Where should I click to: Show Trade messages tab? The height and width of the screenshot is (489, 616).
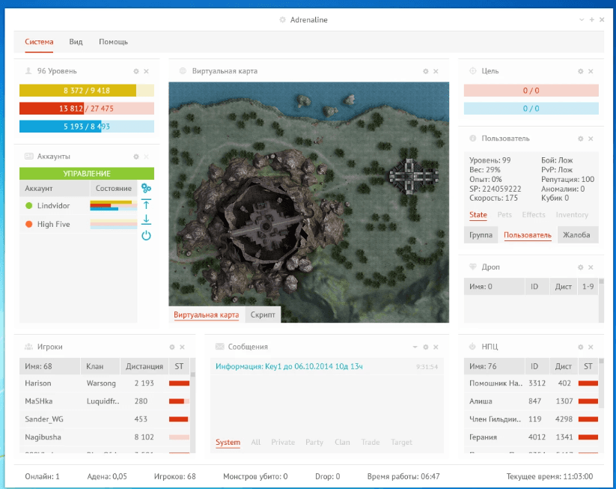click(370, 443)
